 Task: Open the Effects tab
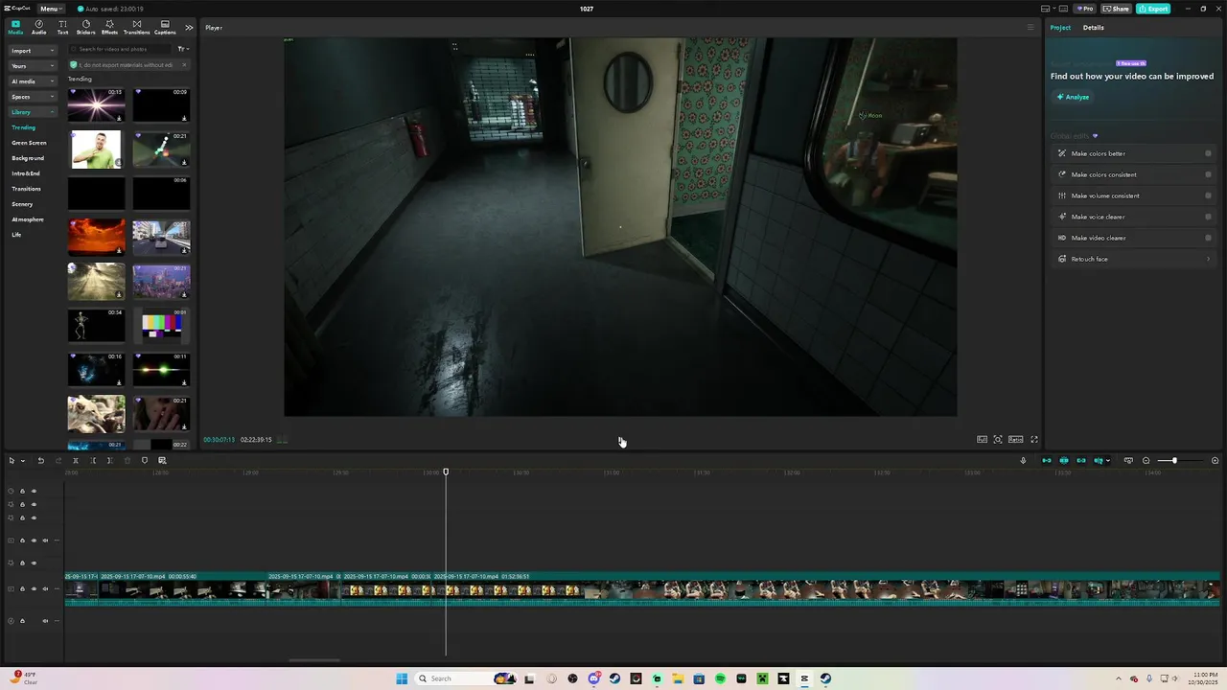109,27
